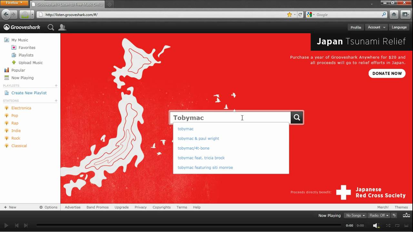Add a station with the STATIONS plus icon
Image resolution: width=413 pixels, height=232 pixels.
56,101
